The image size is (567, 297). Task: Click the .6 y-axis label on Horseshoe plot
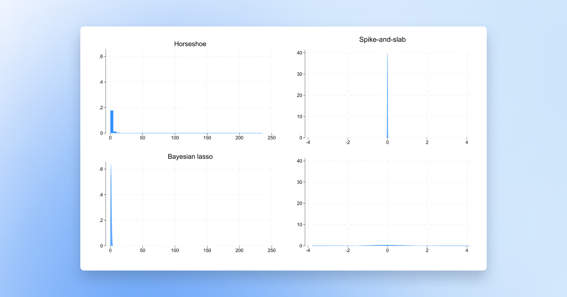point(101,57)
